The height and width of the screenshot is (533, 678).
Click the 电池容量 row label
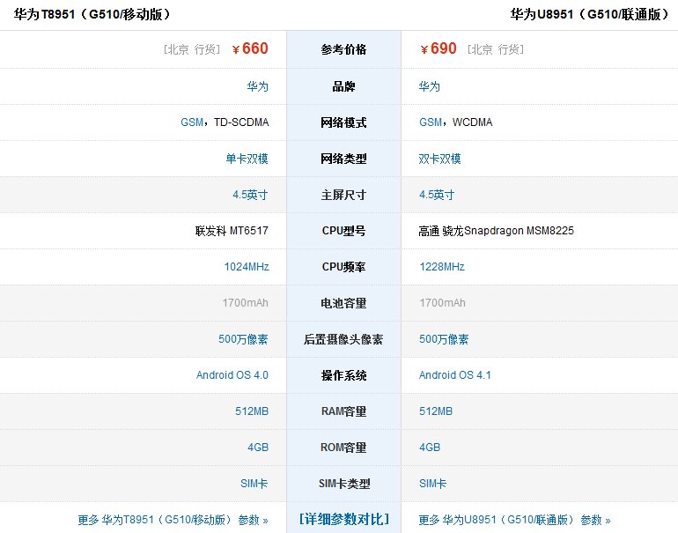click(x=343, y=303)
